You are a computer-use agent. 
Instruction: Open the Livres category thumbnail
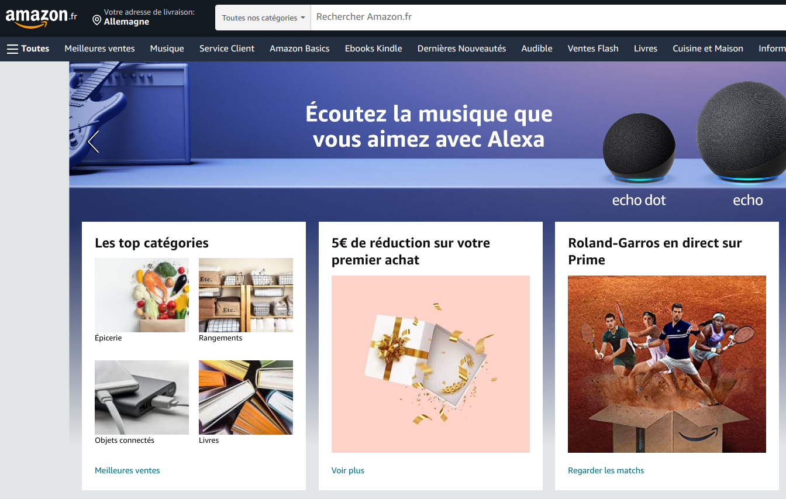coord(246,397)
